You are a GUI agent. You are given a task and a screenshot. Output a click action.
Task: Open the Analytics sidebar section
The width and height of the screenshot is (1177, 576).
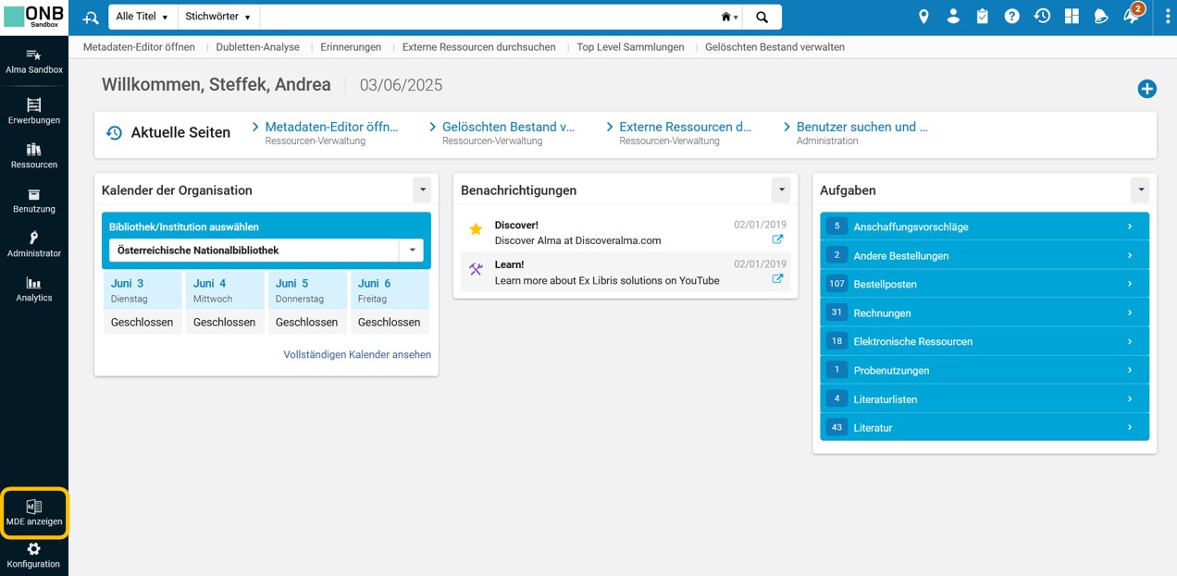(x=33, y=289)
